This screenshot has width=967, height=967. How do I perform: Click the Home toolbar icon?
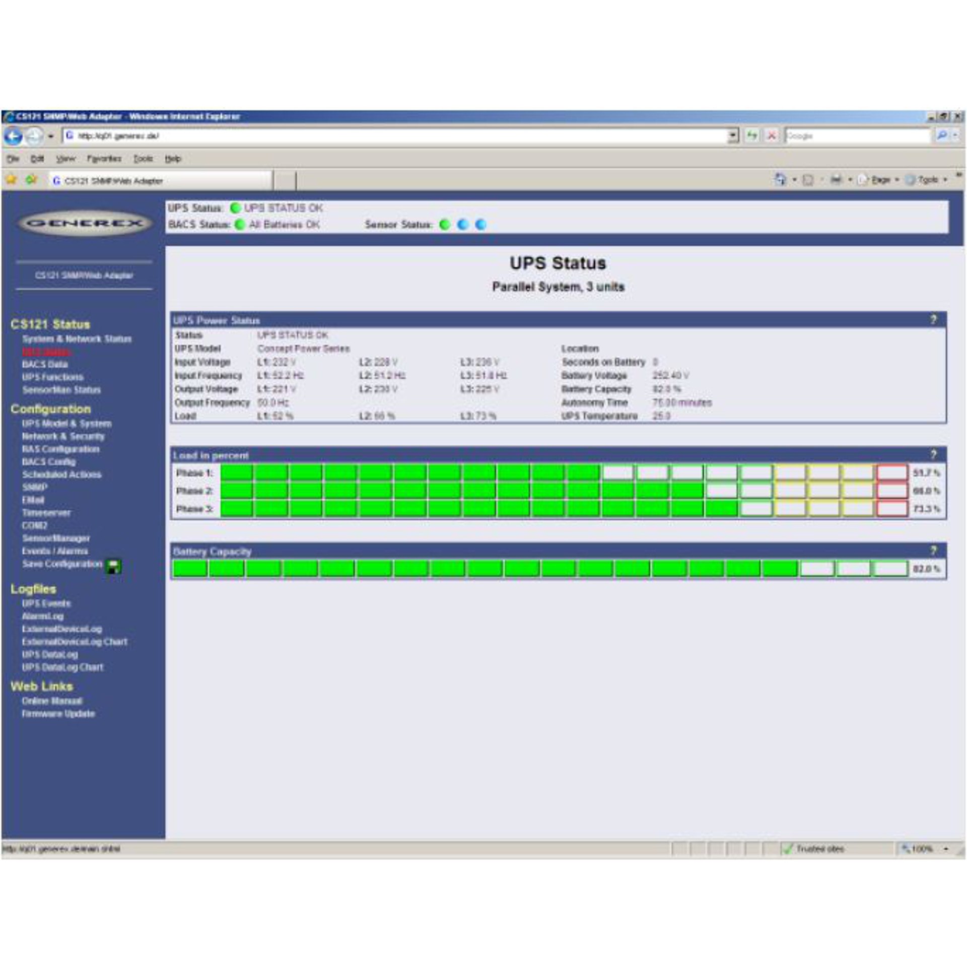(781, 179)
